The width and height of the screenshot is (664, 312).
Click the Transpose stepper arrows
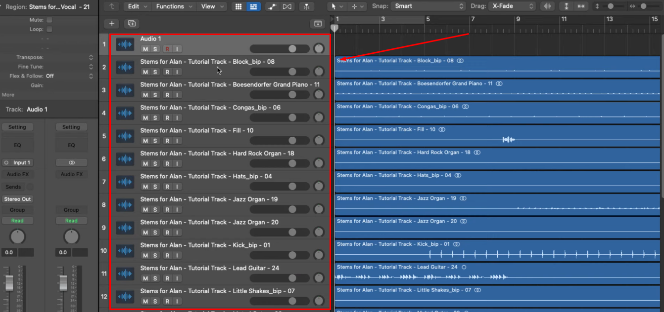(x=91, y=57)
